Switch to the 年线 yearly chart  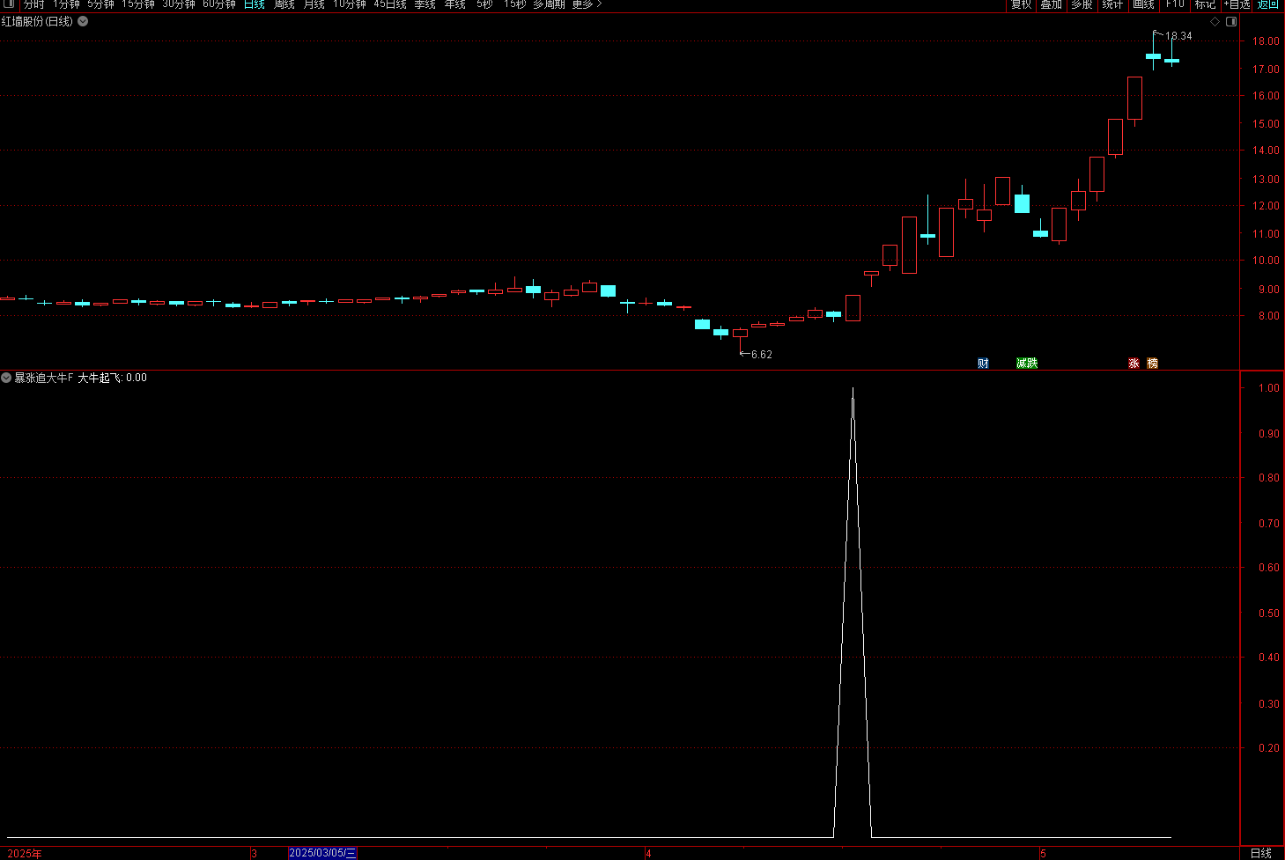[x=455, y=4]
